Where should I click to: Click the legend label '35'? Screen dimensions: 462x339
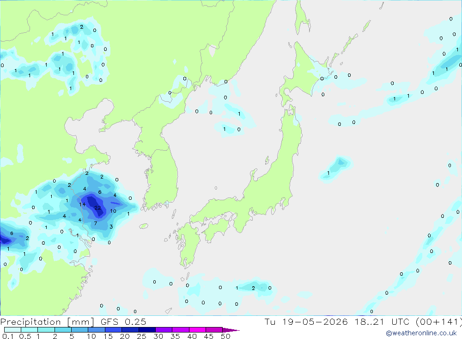point(175,336)
